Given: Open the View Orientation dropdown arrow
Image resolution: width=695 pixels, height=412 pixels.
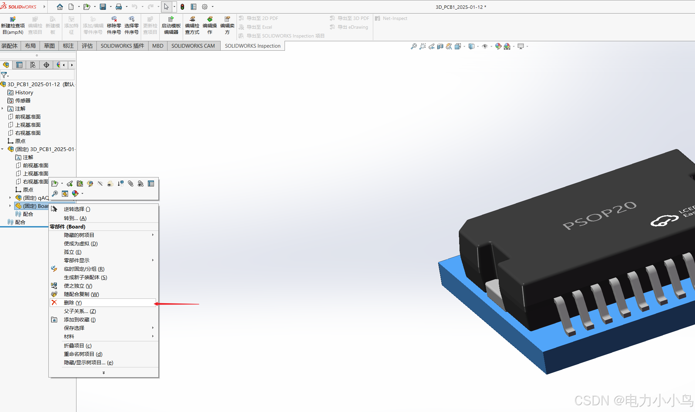Looking at the screenshot, I should click(x=464, y=46).
